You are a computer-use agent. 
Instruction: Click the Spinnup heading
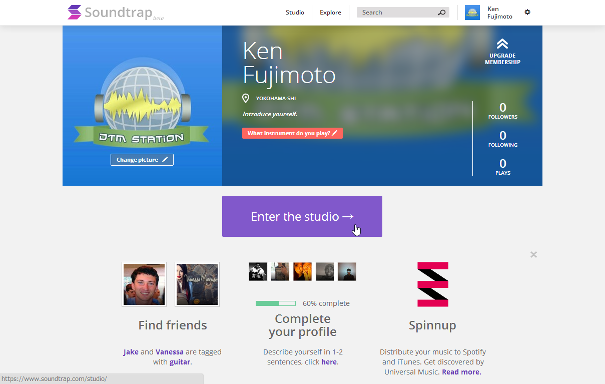coord(432,326)
